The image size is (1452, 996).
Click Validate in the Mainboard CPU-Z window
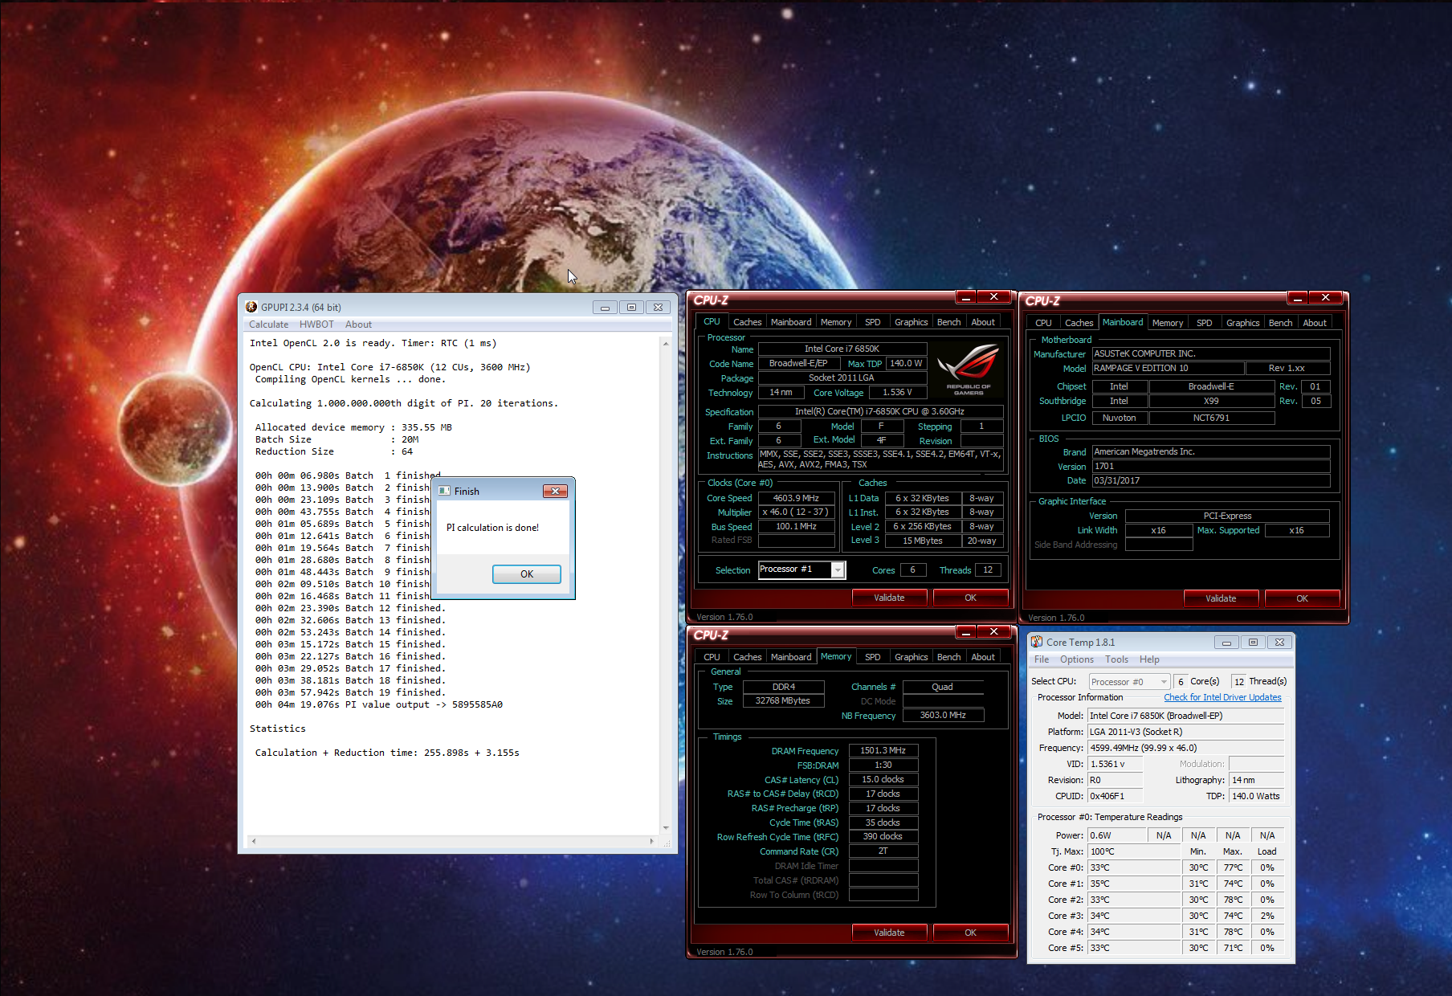pyautogui.click(x=1221, y=598)
